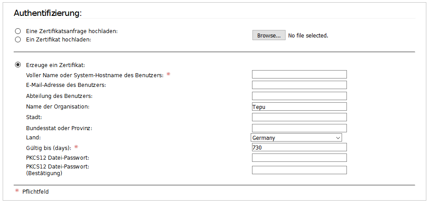The image size is (429, 202).
Task: Click the Bundesstat oder Provinz field
Action: pyautogui.click(x=299, y=128)
